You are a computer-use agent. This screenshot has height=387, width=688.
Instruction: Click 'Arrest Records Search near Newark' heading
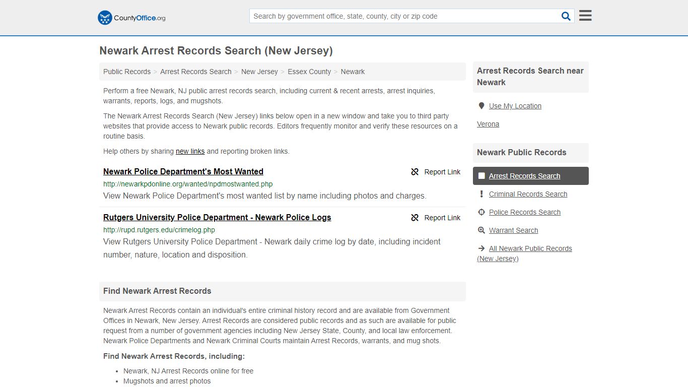pos(530,77)
